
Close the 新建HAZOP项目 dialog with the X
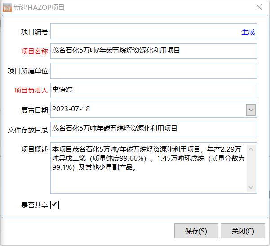pyautogui.click(x=259, y=7)
